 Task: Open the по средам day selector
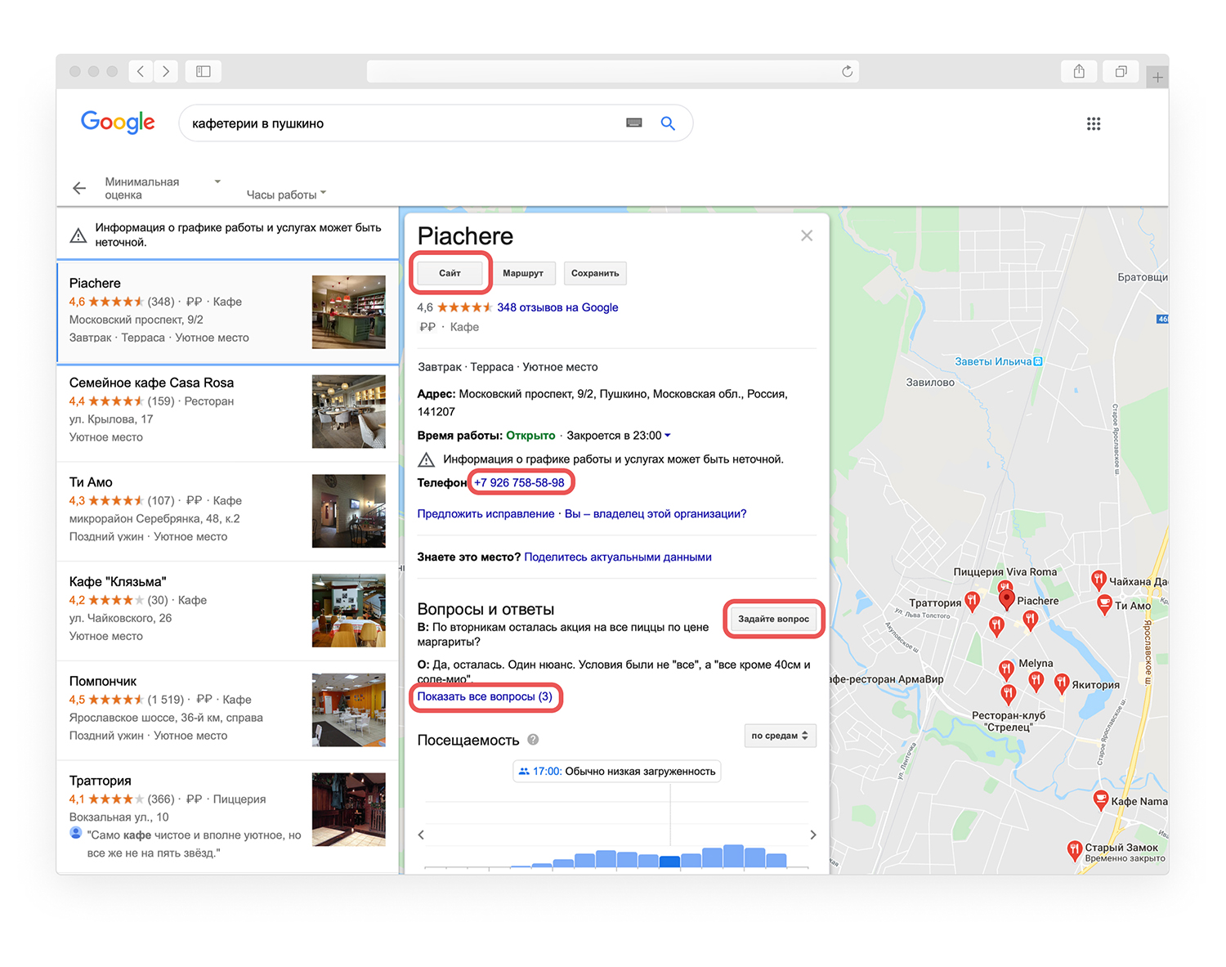(780, 736)
